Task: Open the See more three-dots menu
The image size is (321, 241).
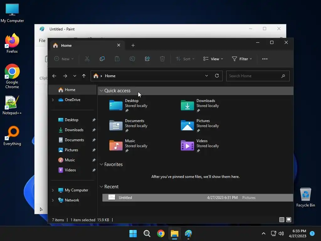Action: tap(265, 59)
